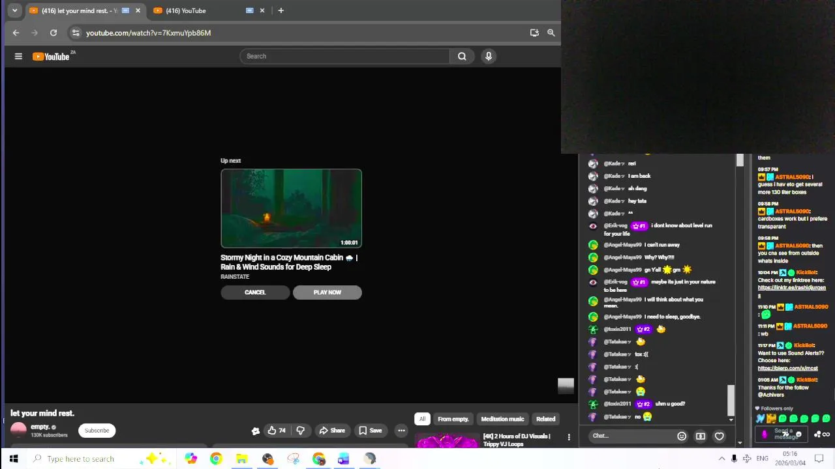Click microphone icon in system tray
Image resolution: width=835 pixels, height=469 pixels.
click(x=734, y=459)
